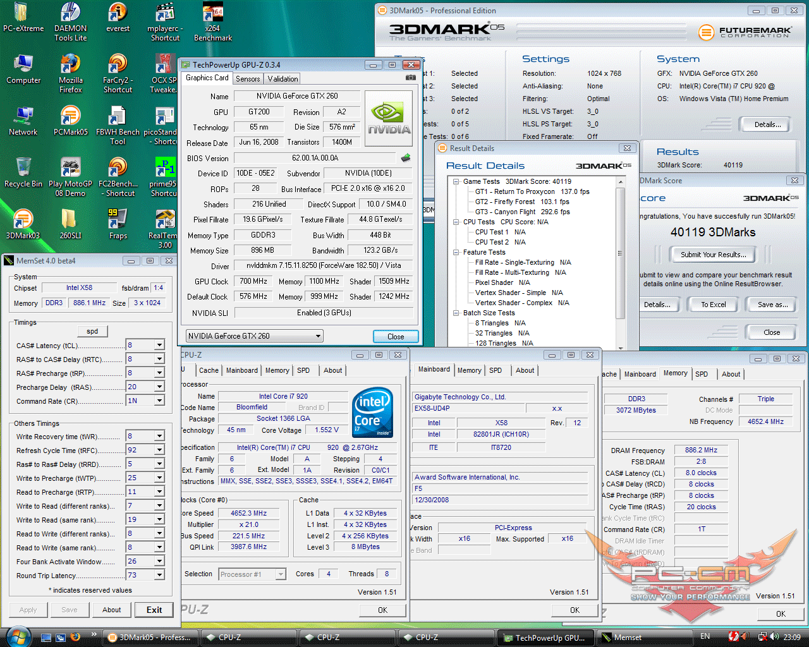The width and height of the screenshot is (809, 647).
Task: Open Computer icon on desktop
Action: [23, 70]
